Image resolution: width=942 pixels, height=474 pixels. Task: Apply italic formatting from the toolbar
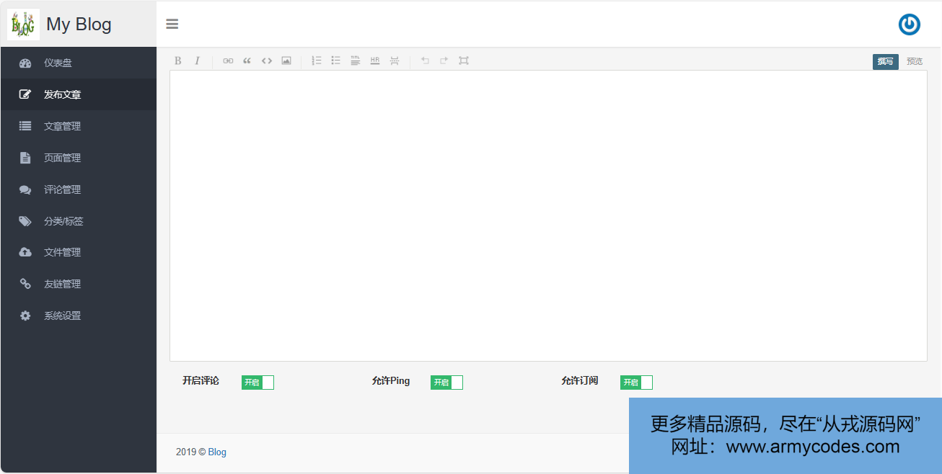tap(197, 61)
